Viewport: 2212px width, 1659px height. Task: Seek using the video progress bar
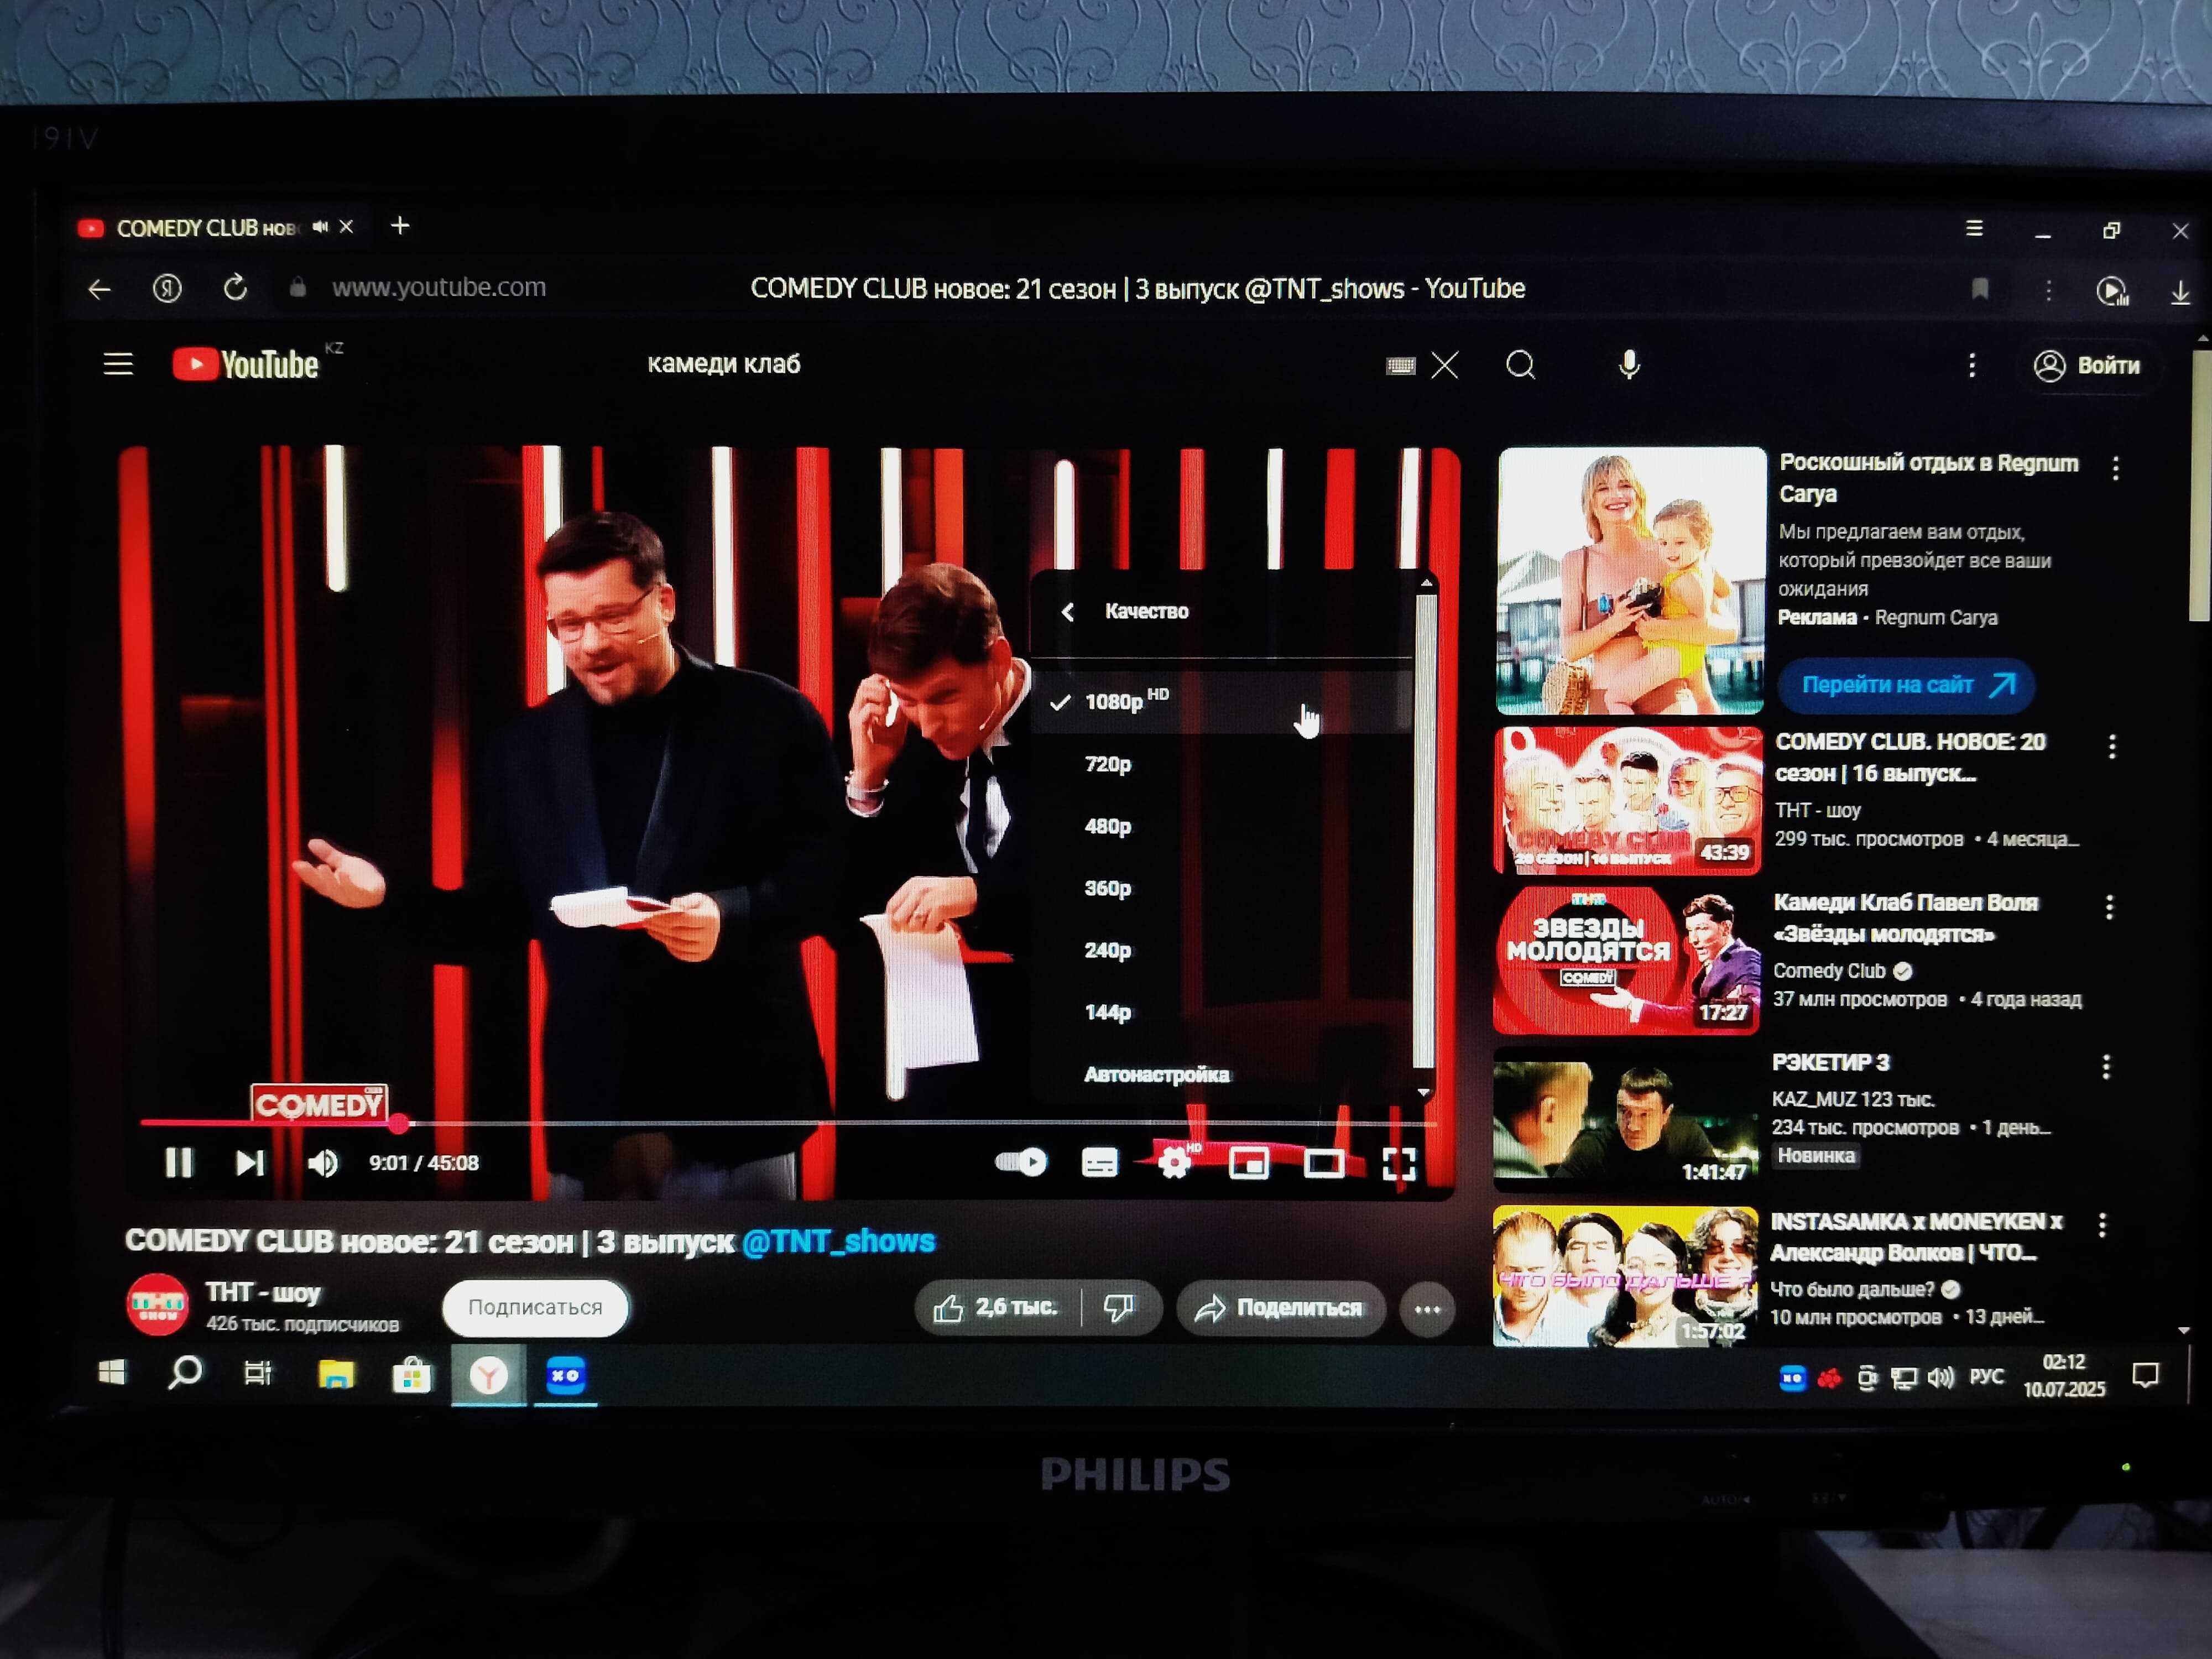788,1123
